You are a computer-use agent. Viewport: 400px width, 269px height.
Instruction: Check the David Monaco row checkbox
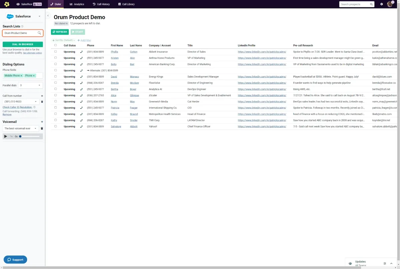(x=56, y=76)
